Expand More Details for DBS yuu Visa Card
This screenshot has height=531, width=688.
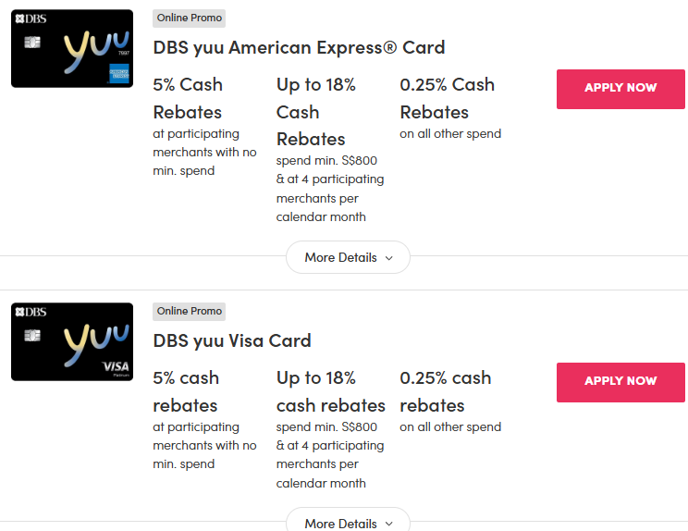348,523
